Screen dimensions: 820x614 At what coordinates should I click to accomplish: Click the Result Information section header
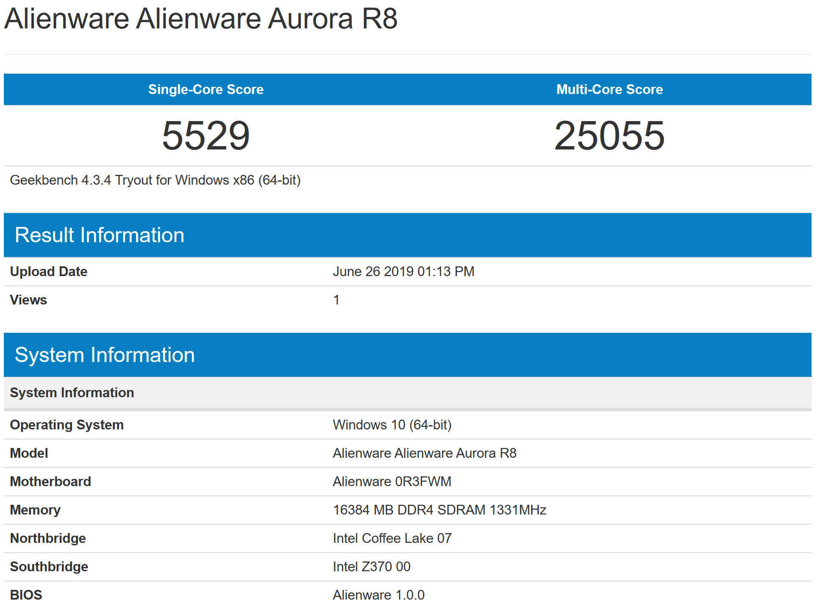(407, 235)
